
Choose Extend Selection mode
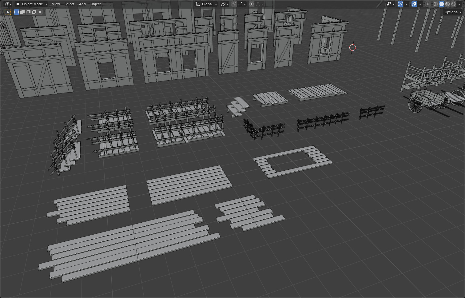coord(22,12)
